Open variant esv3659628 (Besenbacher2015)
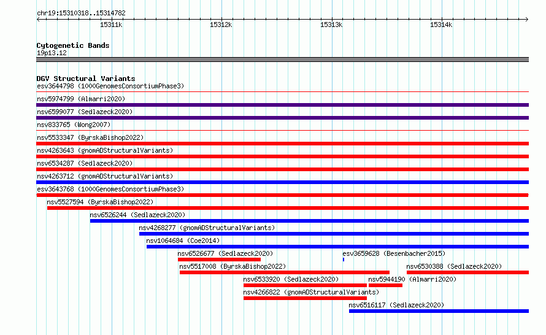Screen dimensions: 546x335 (394, 253)
